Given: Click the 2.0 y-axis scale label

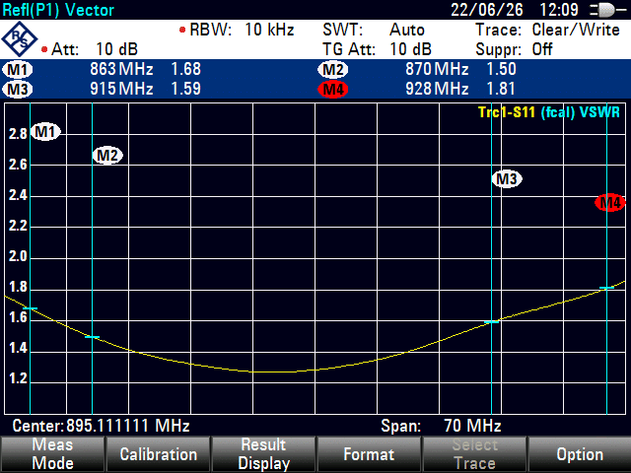Looking at the screenshot, I should point(18,256).
